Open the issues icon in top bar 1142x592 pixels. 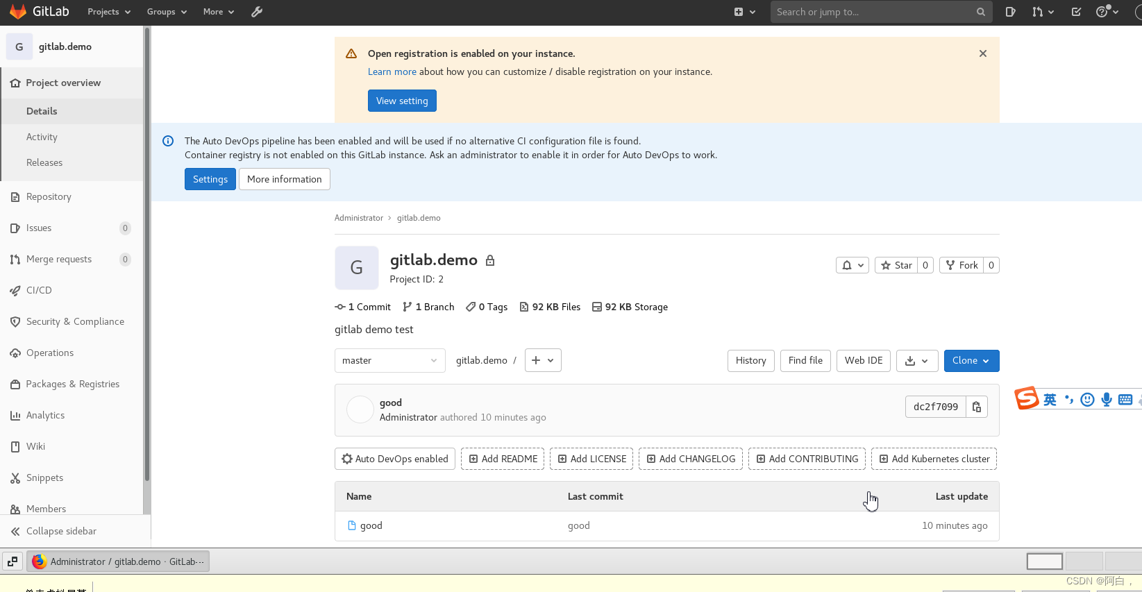[x=1010, y=12]
